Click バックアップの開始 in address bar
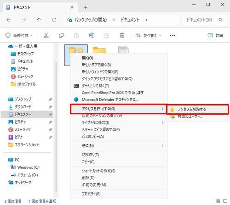This screenshot has height=205, width=230. coord(91,20)
